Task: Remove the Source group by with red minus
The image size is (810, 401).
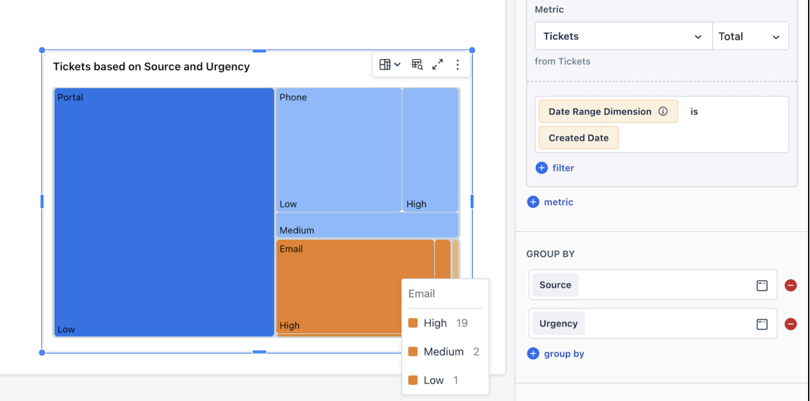Action: click(x=790, y=285)
